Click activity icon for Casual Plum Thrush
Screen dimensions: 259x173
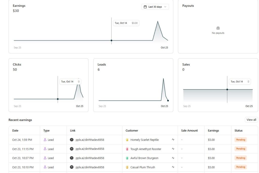[x=173, y=167]
